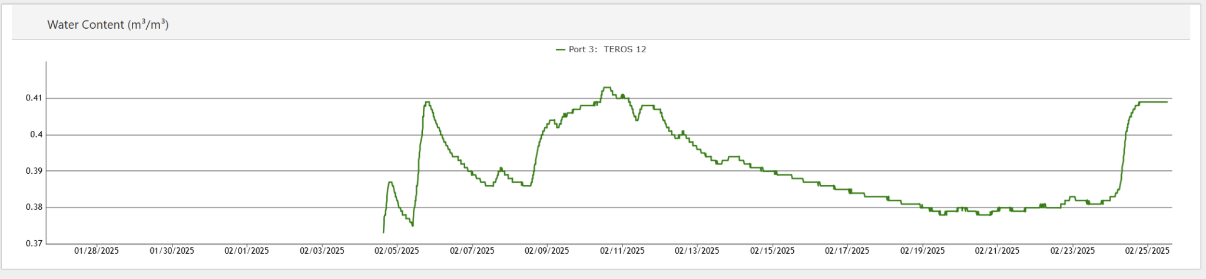Click the highest peak of the data line
The image size is (1206, 279).
607,88
